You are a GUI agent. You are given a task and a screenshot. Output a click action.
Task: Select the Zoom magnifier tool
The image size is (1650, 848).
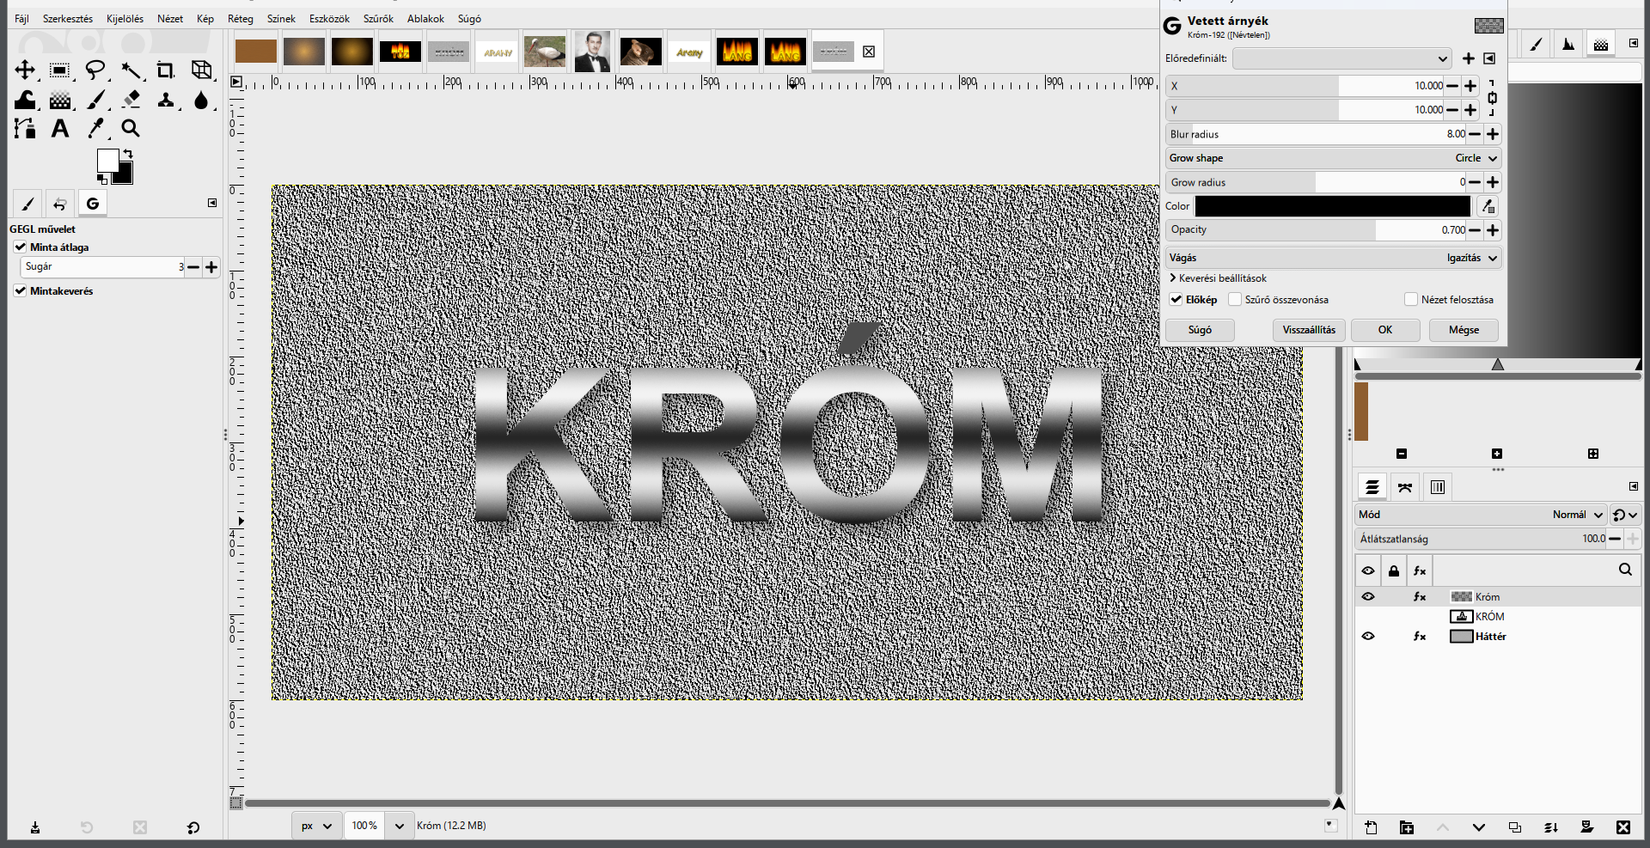[x=131, y=129]
